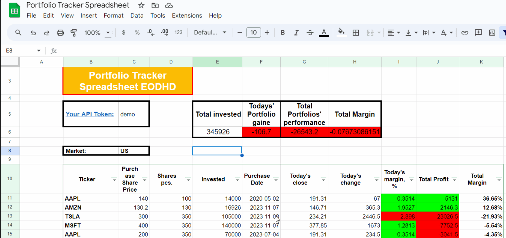Expand the merge cells type arrow
Image resolution: width=506 pixels, height=238 pixels.
(x=379, y=32)
